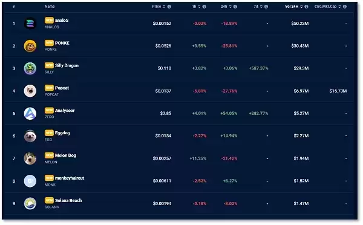Viewport: 363px width, 225px height.
Task: Open the Circ. Mkt. Cap info icon
Action: 345,7
